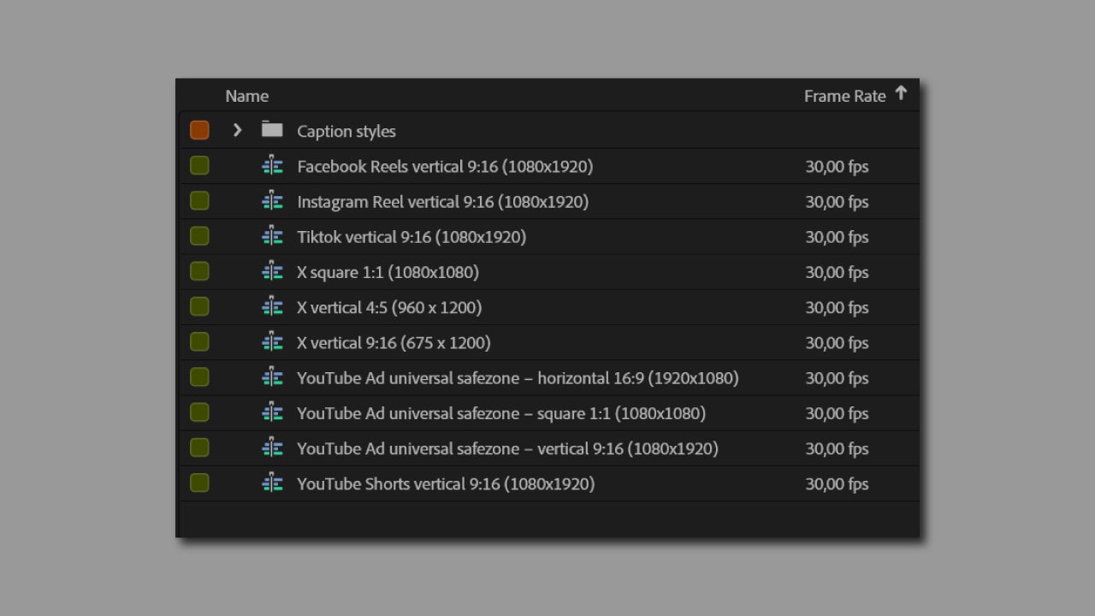Screen dimensions: 1095x616
Task: Select YouTube Ad universal safezone vertical 9:16
Action: (507, 448)
